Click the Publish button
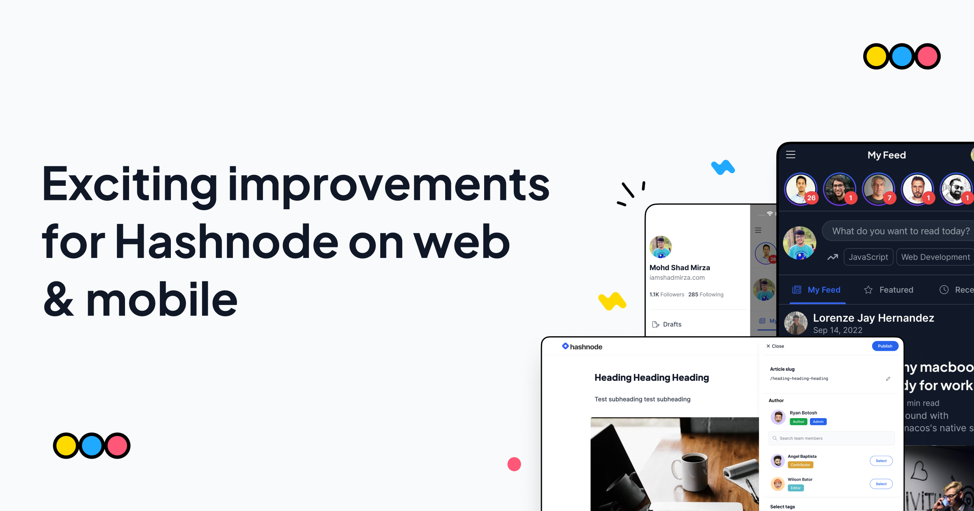The height and width of the screenshot is (511, 974). point(885,346)
